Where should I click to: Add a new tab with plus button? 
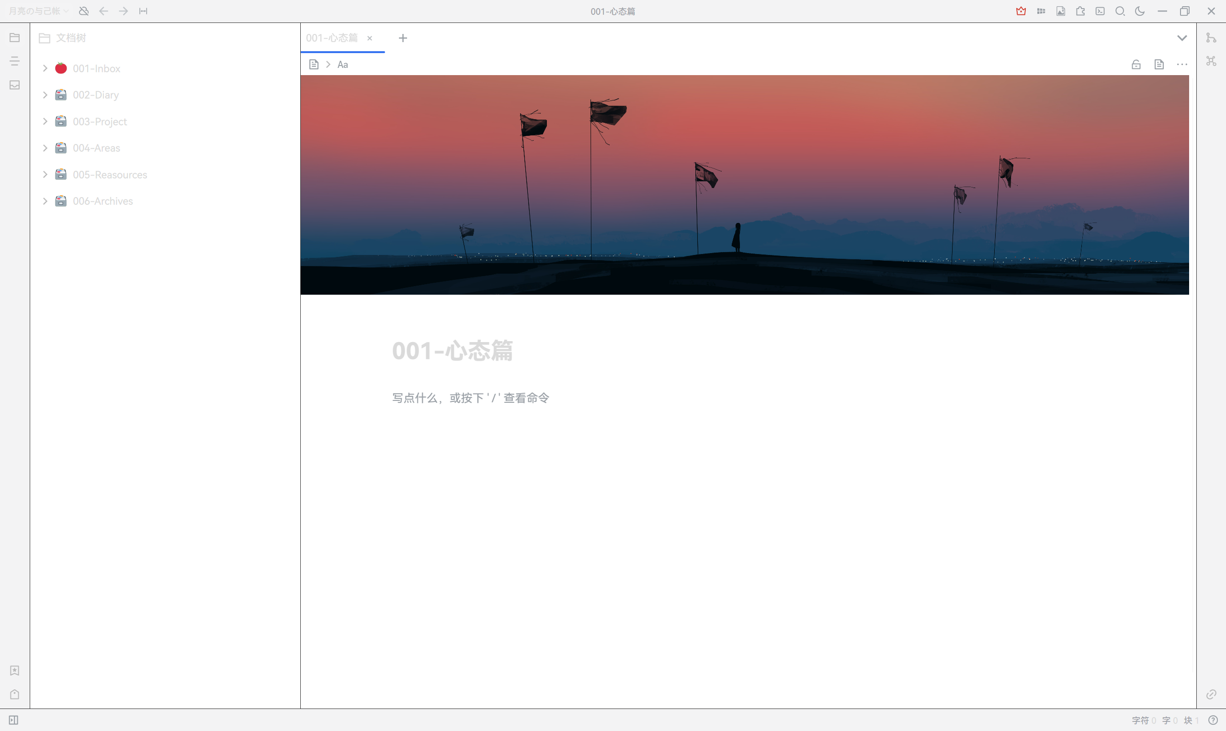[x=403, y=38]
